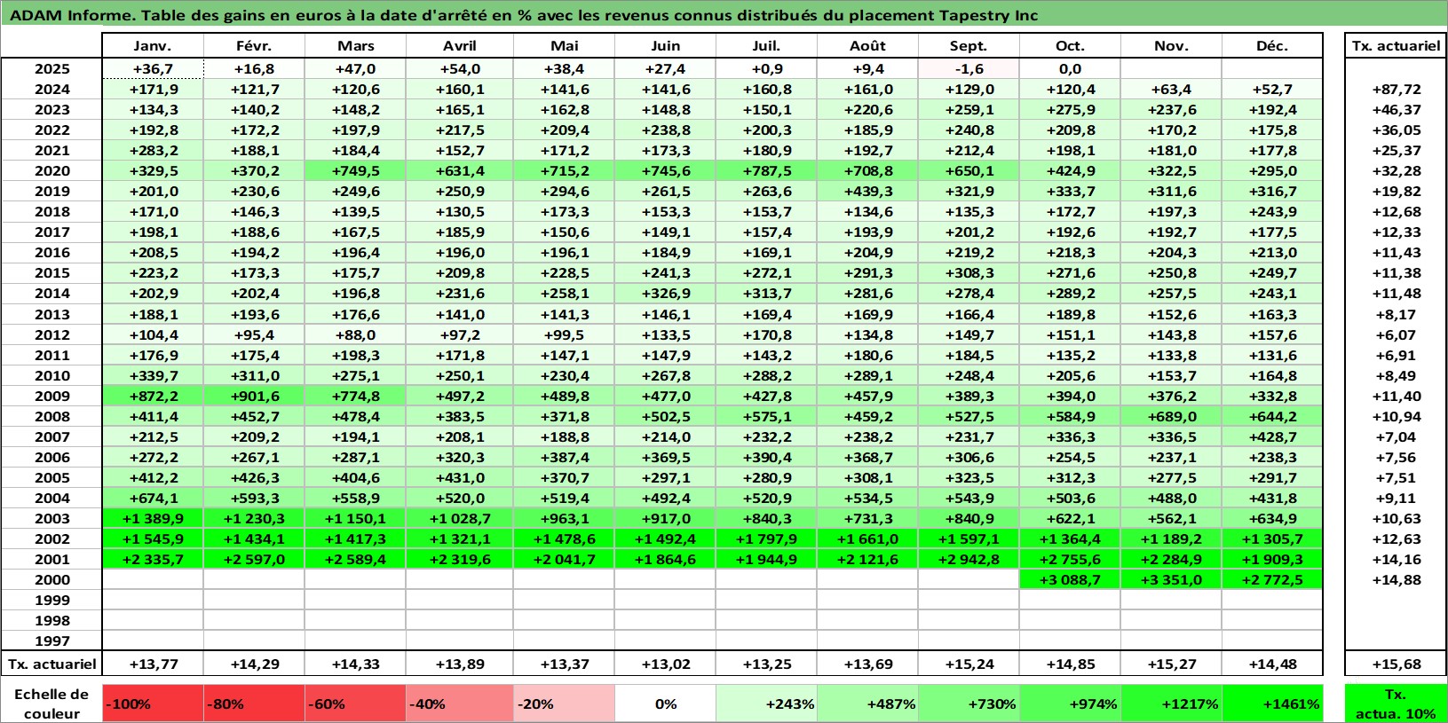Click the "Tx. actuariel" label of the bottom row

(x=51, y=664)
